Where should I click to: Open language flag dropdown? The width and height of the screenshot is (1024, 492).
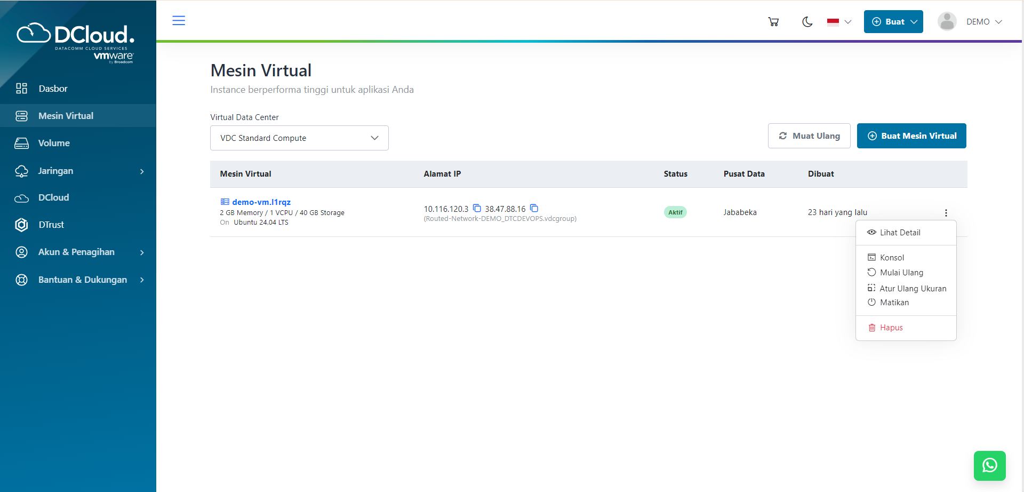coord(839,22)
